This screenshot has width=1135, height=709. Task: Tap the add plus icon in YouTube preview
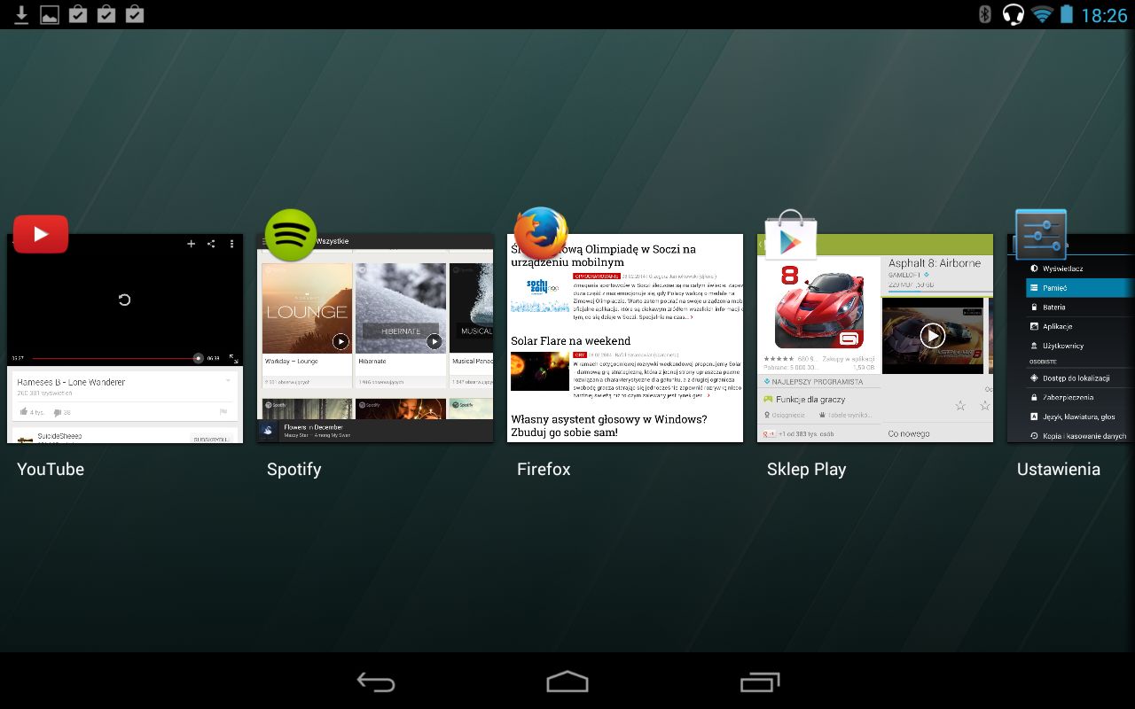[x=191, y=244]
